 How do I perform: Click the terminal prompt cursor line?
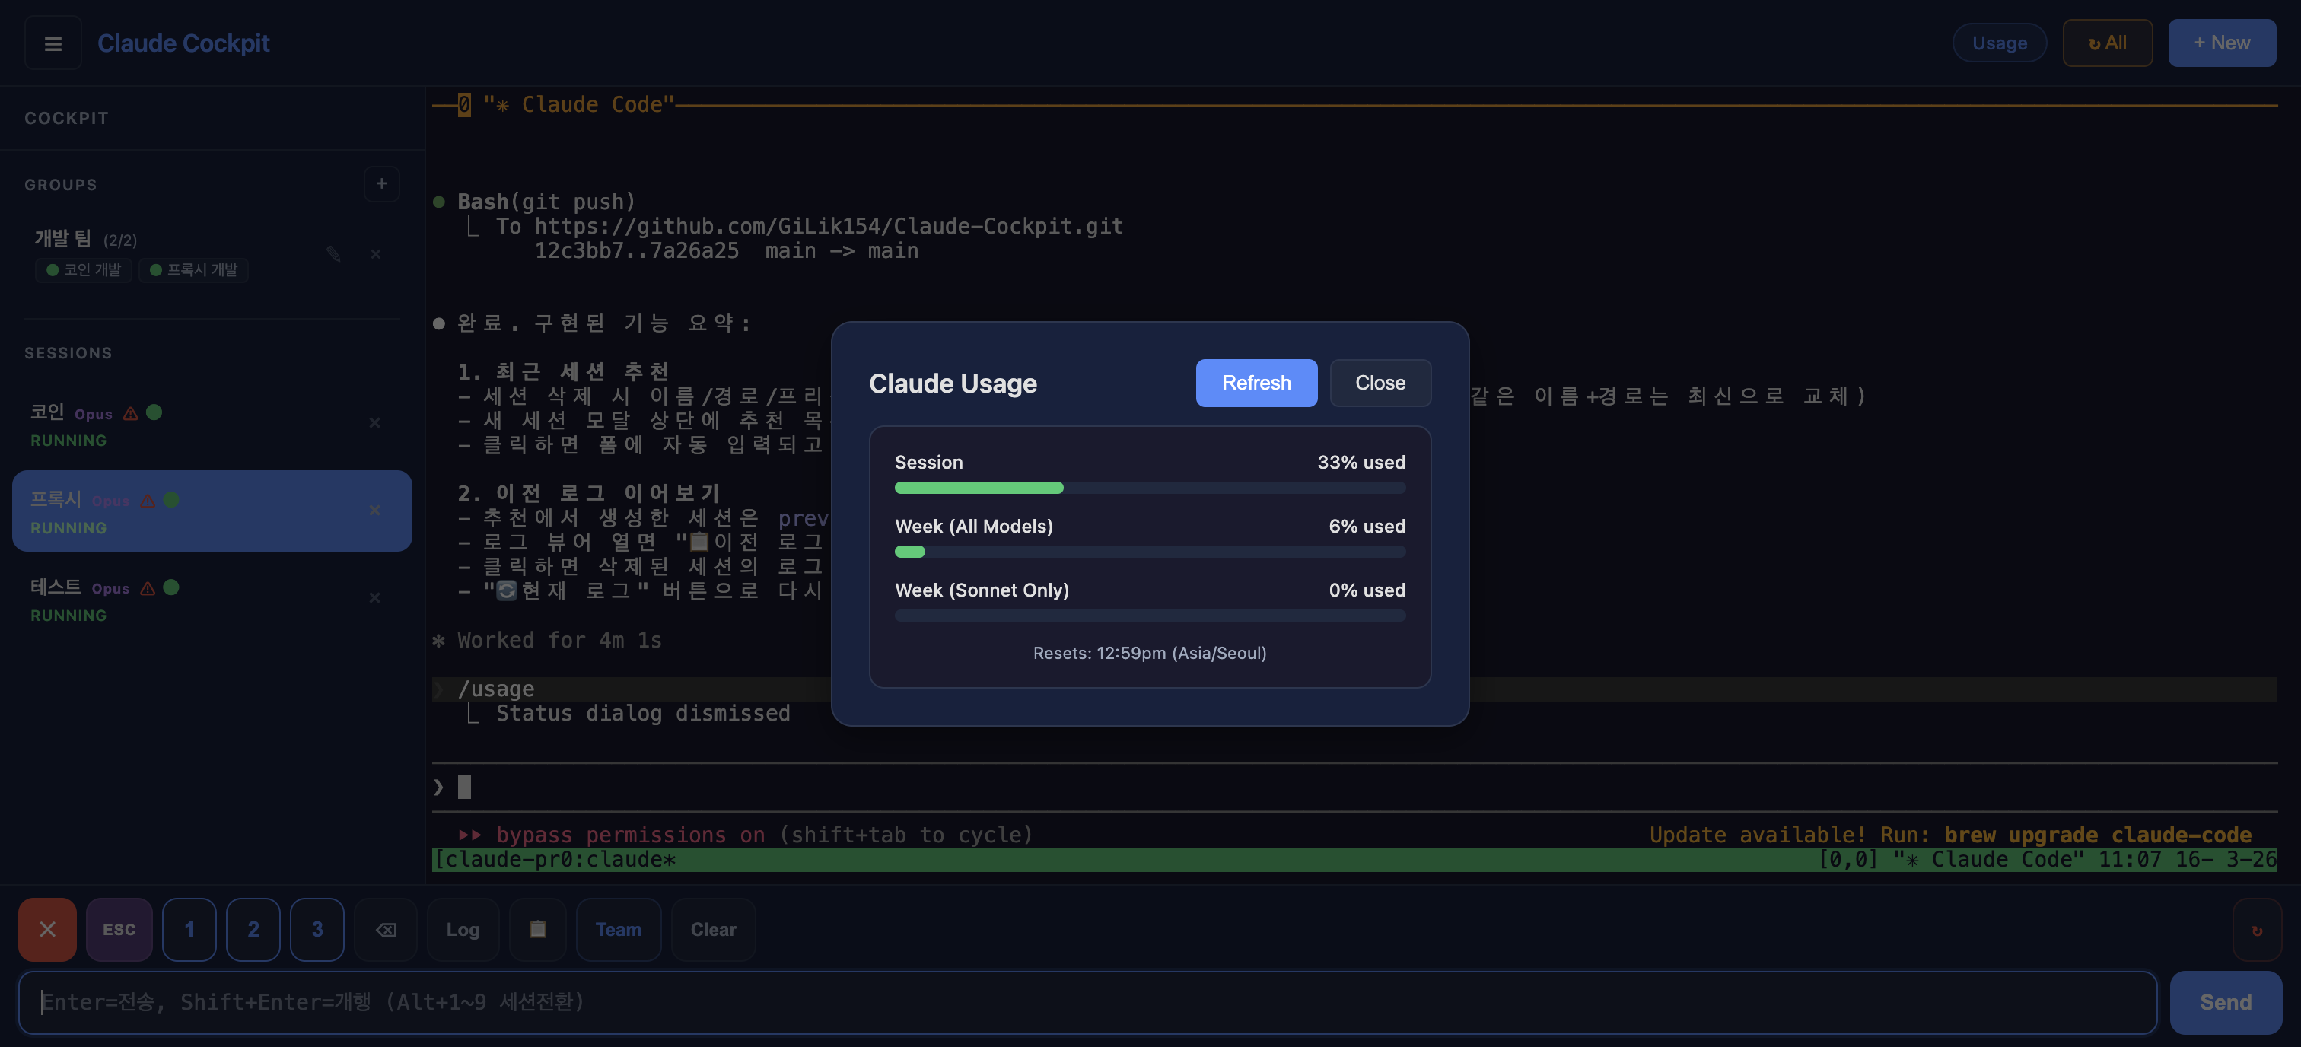(1354, 787)
